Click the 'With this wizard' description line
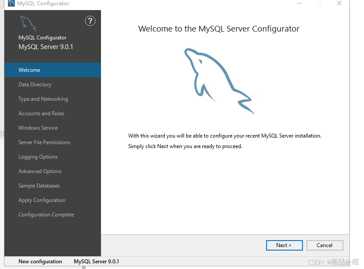364x269 pixels. [x=225, y=136]
